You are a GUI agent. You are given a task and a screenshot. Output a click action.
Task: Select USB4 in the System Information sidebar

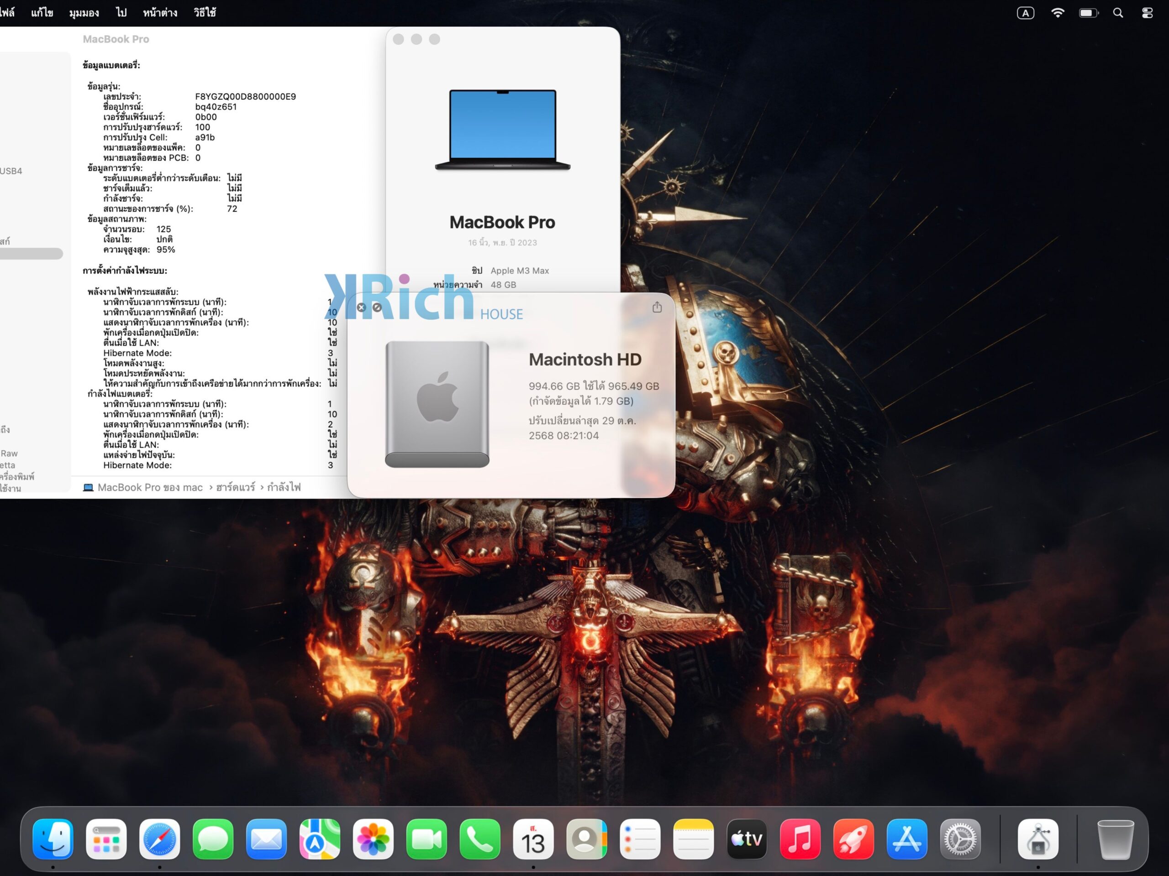coord(11,171)
